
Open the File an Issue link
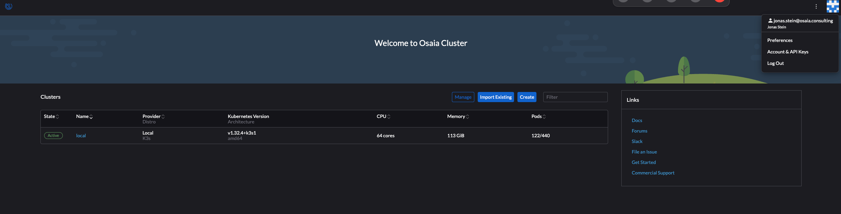pos(644,152)
